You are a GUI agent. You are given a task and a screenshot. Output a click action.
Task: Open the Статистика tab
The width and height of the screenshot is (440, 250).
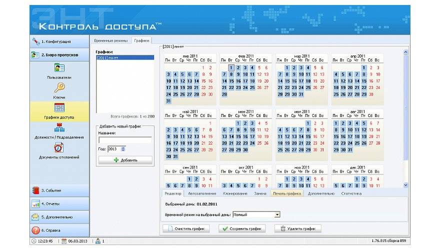click(x=351, y=193)
